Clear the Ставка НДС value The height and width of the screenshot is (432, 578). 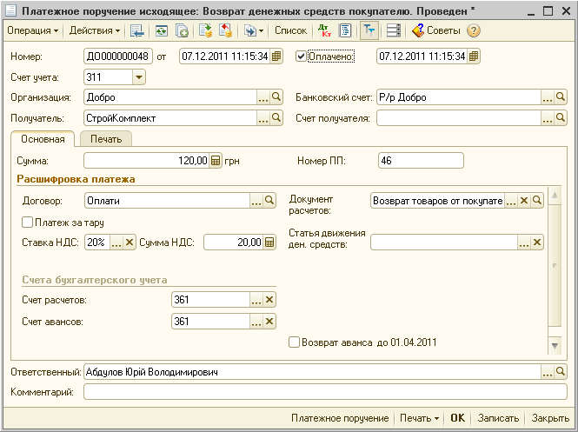(x=130, y=243)
